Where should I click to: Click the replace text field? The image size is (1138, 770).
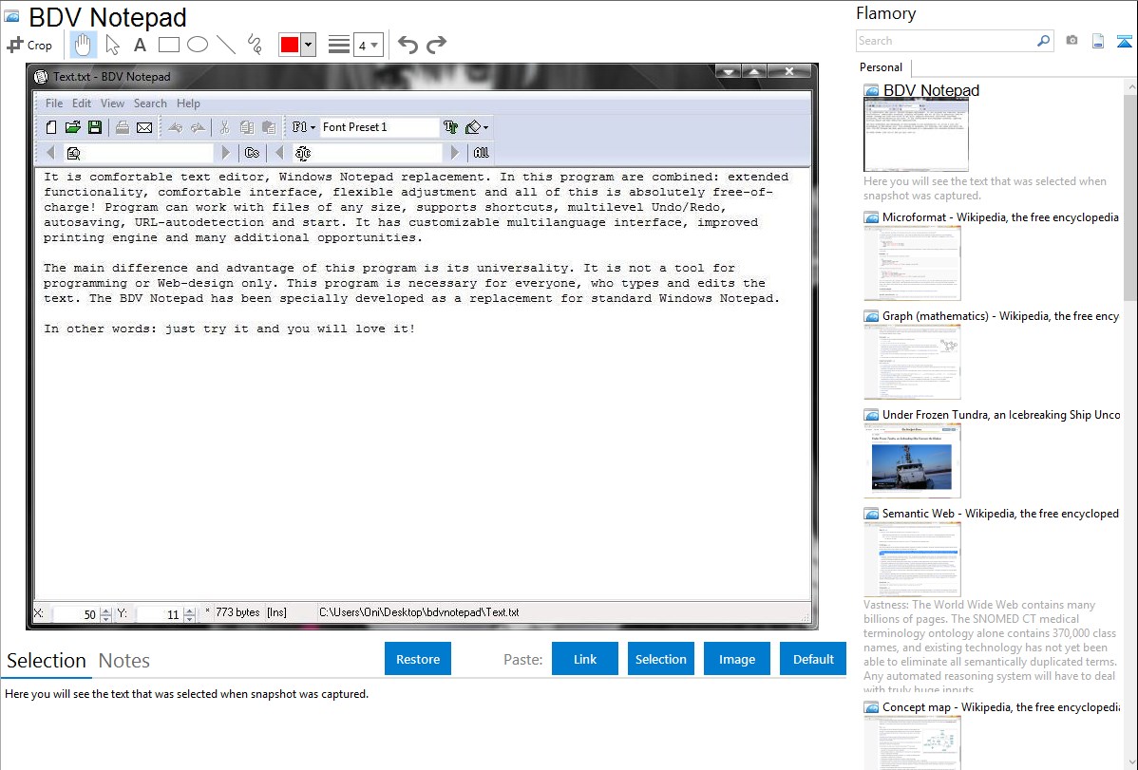pyautogui.click(x=368, y=153)
